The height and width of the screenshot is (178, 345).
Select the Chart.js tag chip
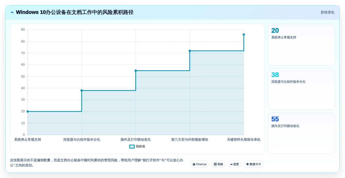(x=200, y=164)
